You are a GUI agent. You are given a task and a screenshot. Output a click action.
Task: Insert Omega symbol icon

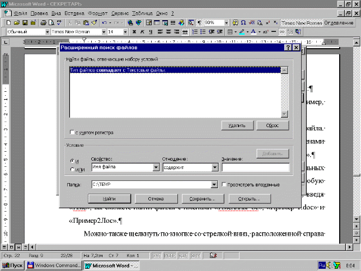tap(243, 22)
